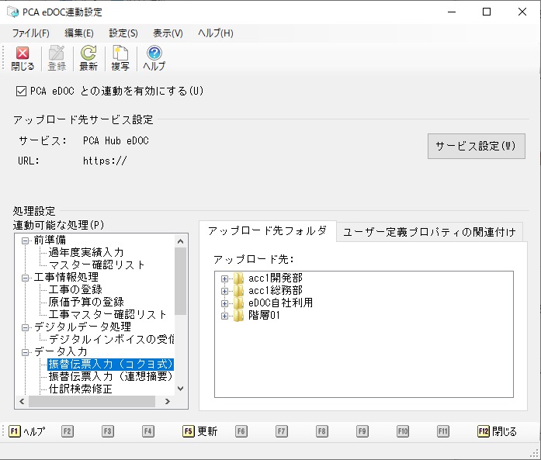Switch to ユーザー定義プロパティの関連付け tab
Image resolution: width=541 pixels, height=460 pixels.
429,232
